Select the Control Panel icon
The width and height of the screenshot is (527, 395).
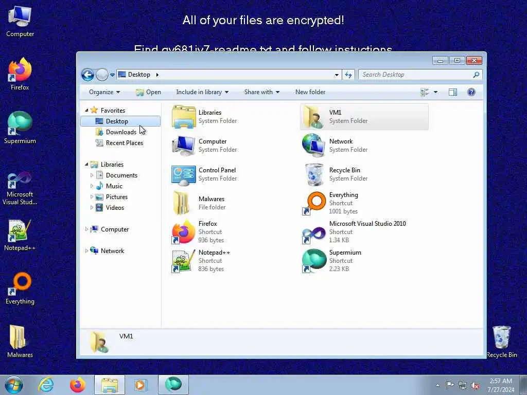(184, 175)
